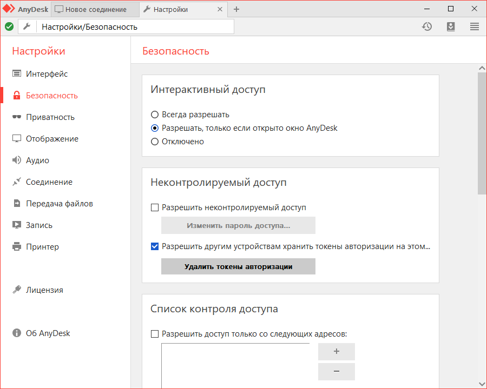Click the Интерфейс sidebar icon
Screen dimensions: 487x389
click(x=16, y=73)
